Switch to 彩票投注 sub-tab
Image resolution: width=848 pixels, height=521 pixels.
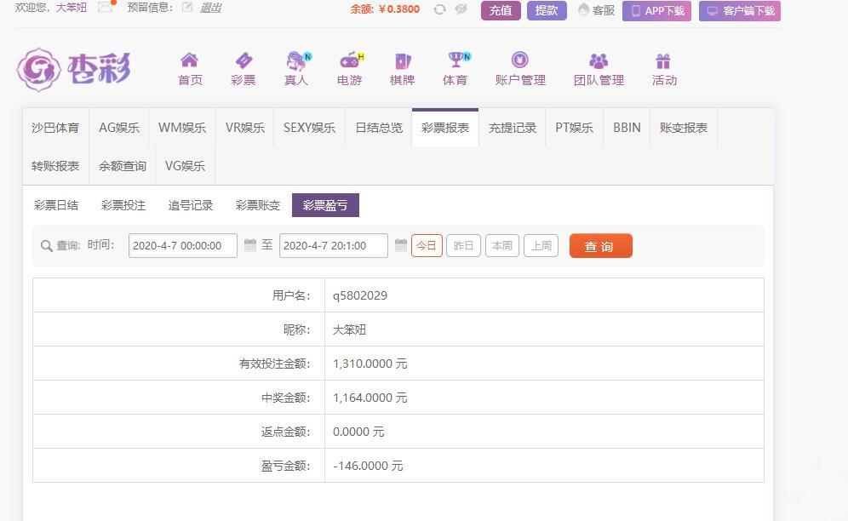coord(123,205)
